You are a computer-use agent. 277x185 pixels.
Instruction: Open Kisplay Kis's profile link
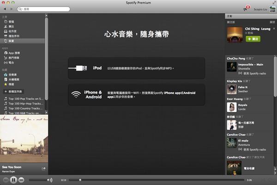pos(234,81)
